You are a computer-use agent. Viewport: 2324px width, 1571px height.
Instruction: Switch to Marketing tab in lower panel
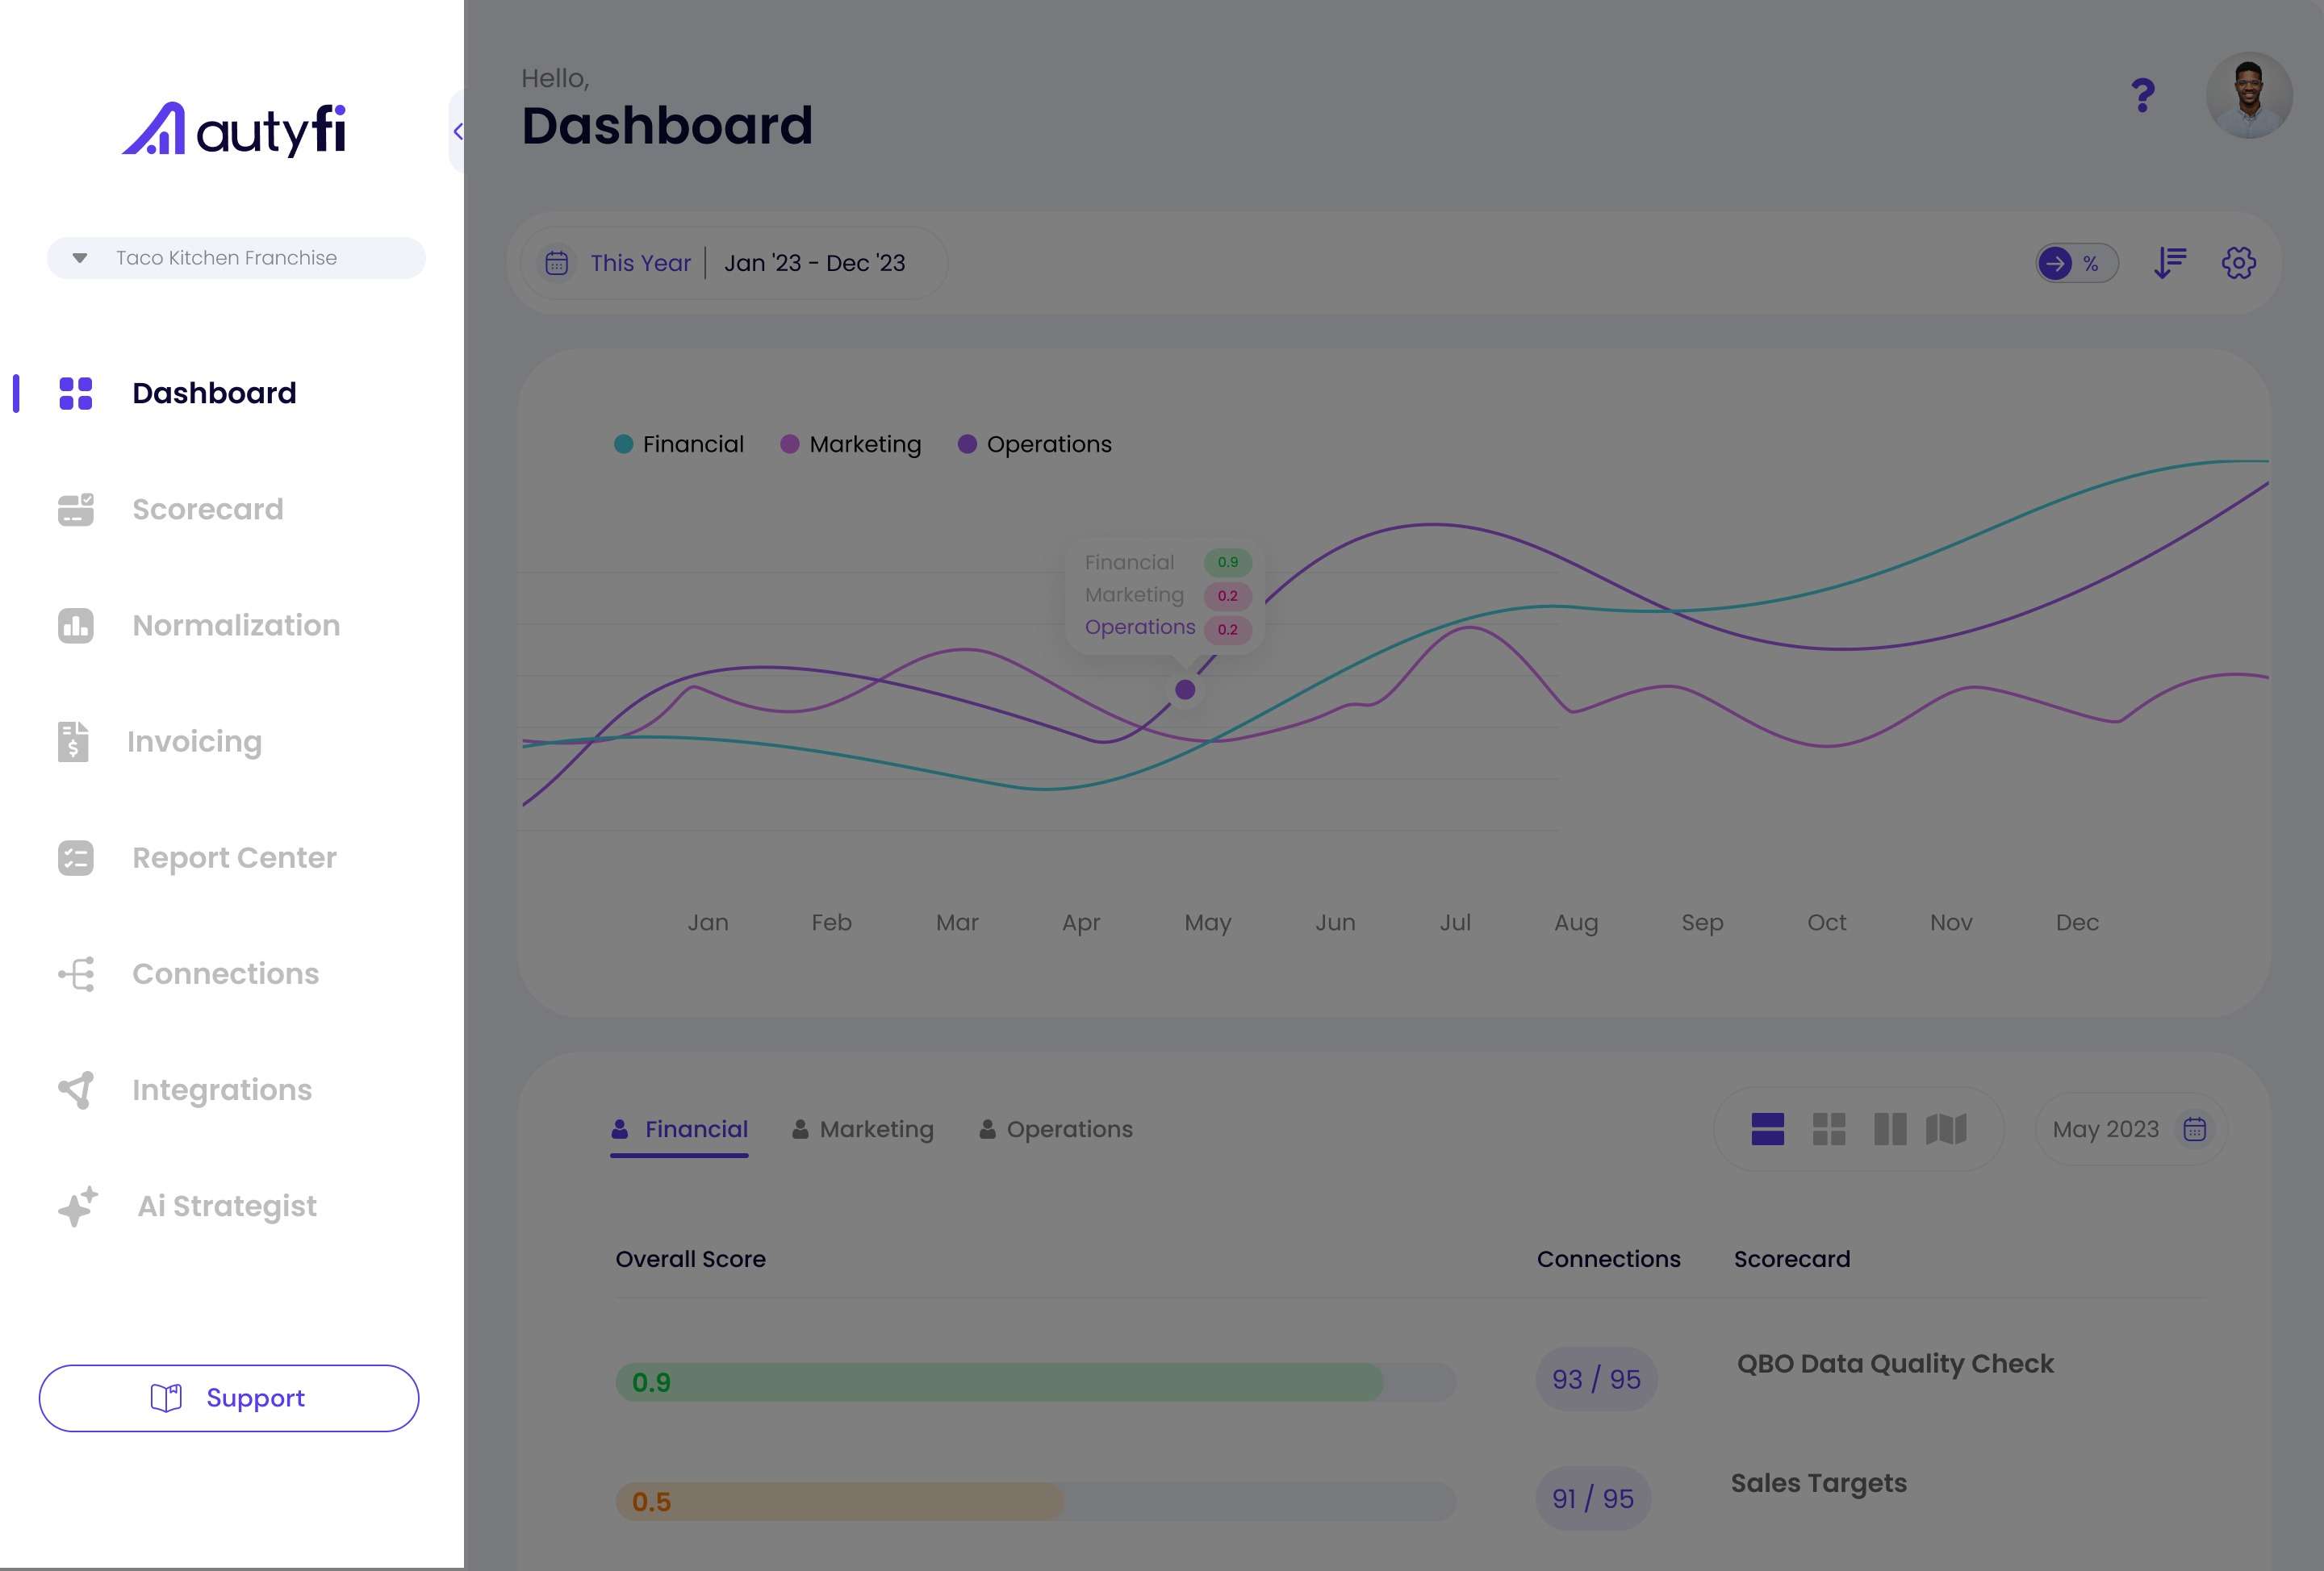point(876,1129)
